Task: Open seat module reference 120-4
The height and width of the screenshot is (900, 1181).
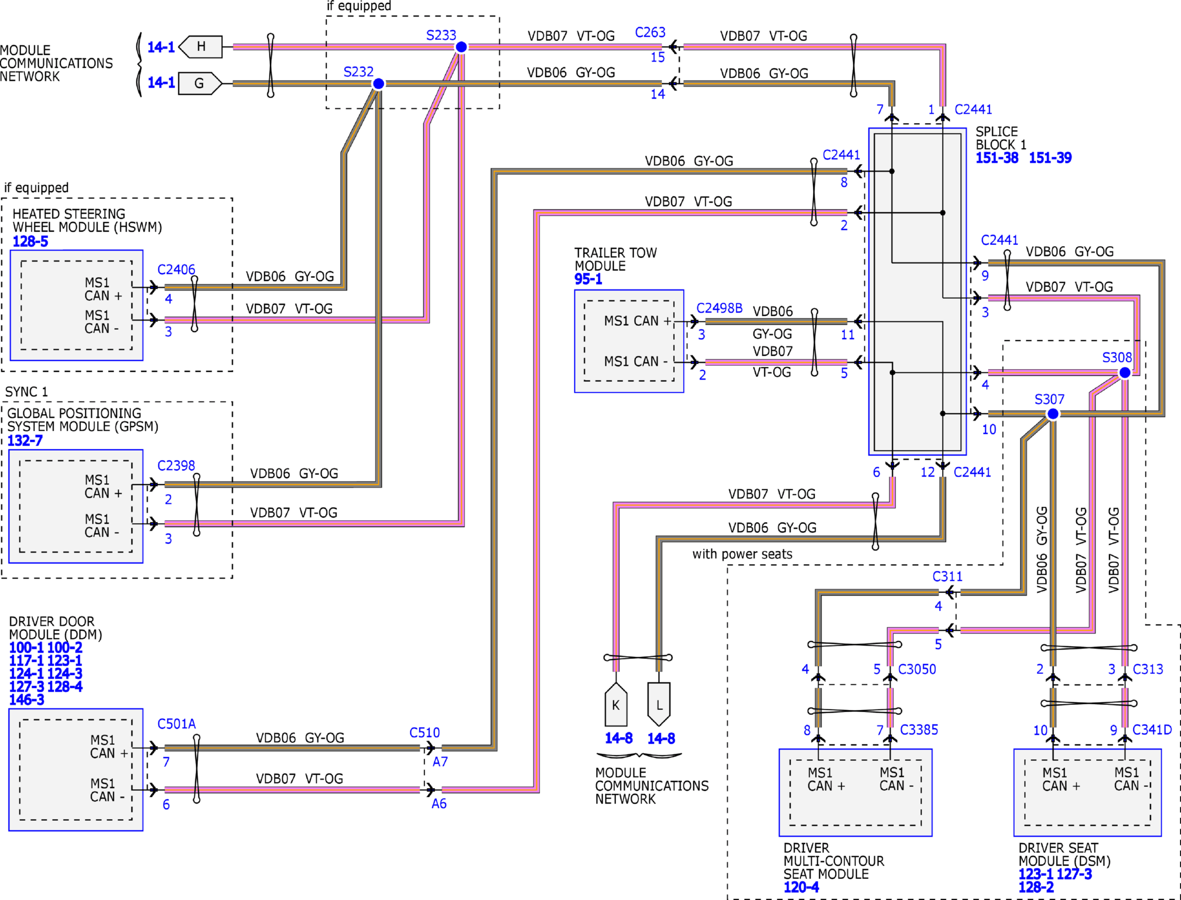Action: [801, 887]
